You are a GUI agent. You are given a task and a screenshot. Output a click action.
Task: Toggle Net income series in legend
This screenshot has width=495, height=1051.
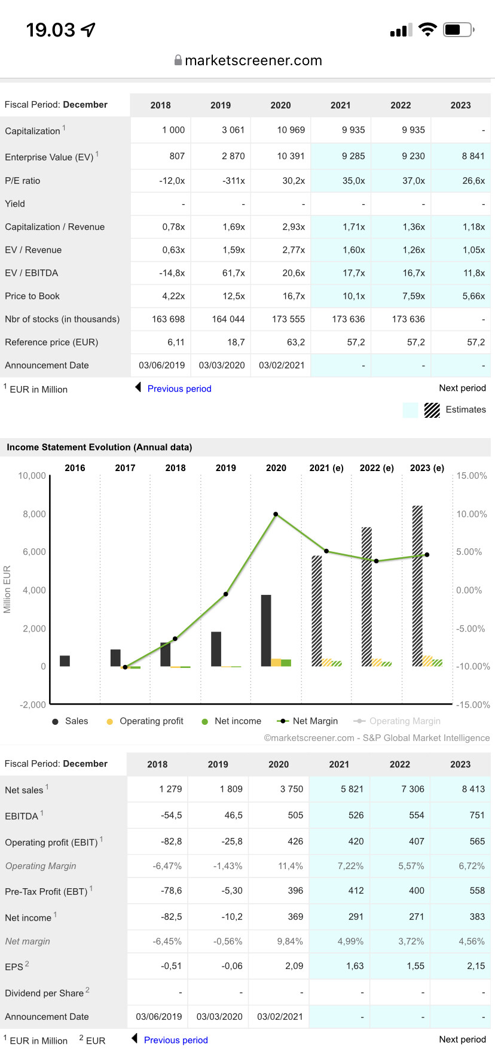point(231,721)
